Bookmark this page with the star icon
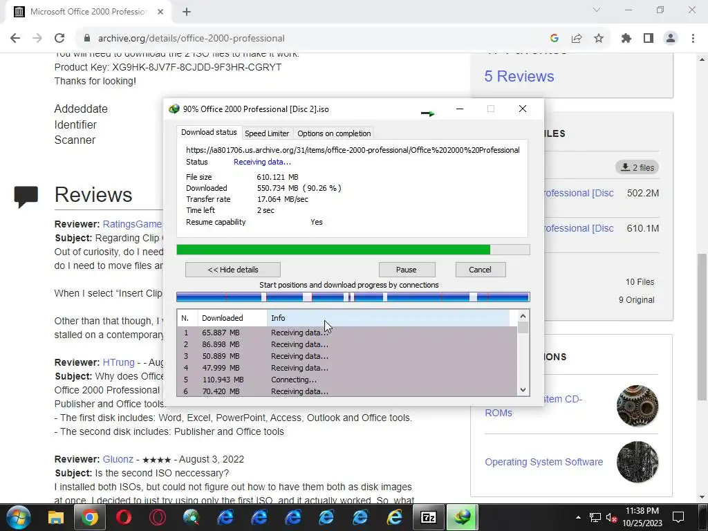 [x=599, y=39]
